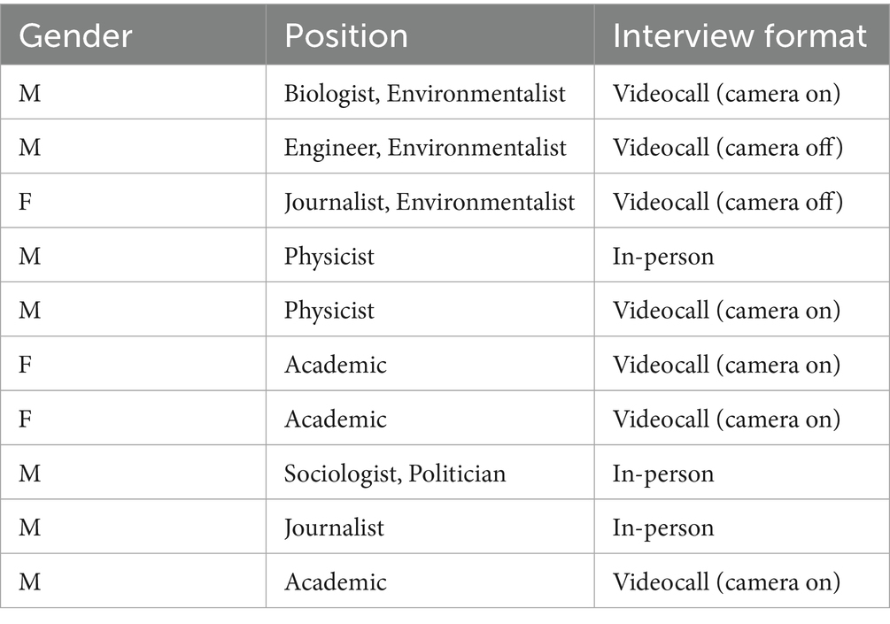This screenshot has height=624, width=890.
Task: Click In-person in the Journalist-only row
Action: 663,528
